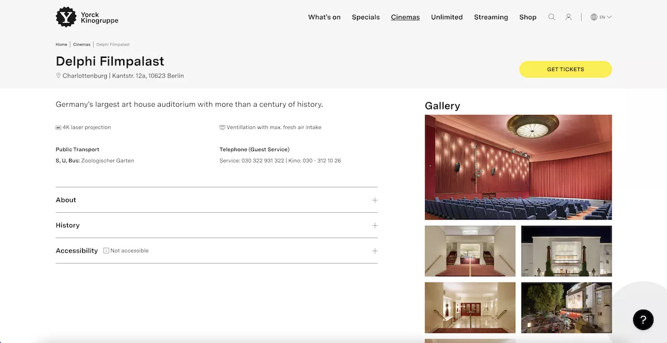Open the EN language dropdown chevron
Image resolution: width=667 pixels, height=343 pixels.
point(609,17)
